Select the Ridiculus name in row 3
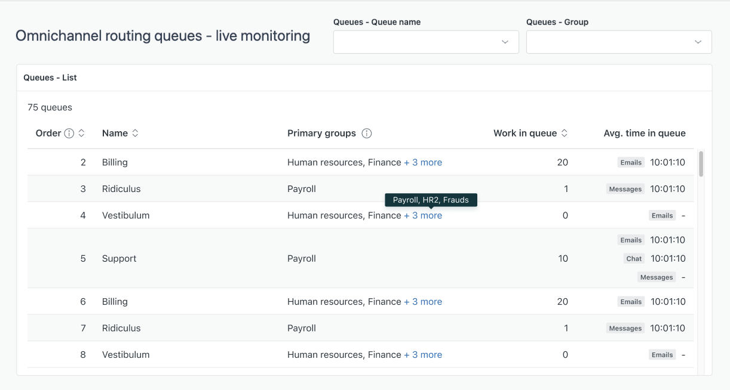The image size is (730, 390). [x=121, y=189]
